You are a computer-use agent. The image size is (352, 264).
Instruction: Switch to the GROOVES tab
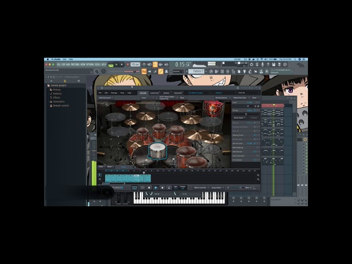point(155,93)
